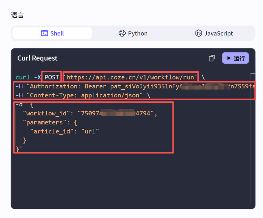Screen dimensions: 263x218
Task: Click the JavaScript JS icon
Action: [x=199, y=33]
